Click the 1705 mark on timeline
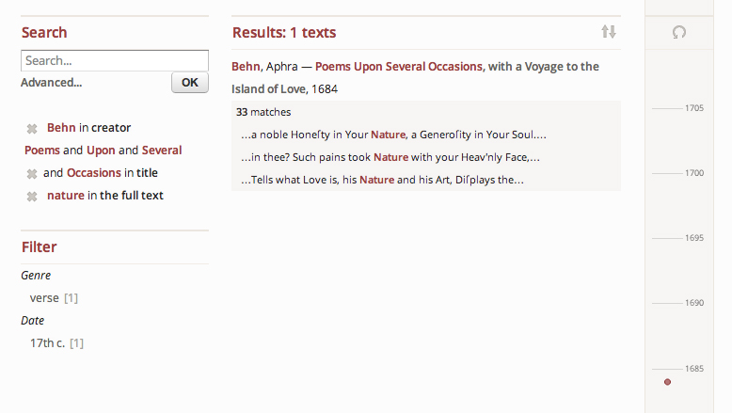732x413 pixels. coord(693,108)
